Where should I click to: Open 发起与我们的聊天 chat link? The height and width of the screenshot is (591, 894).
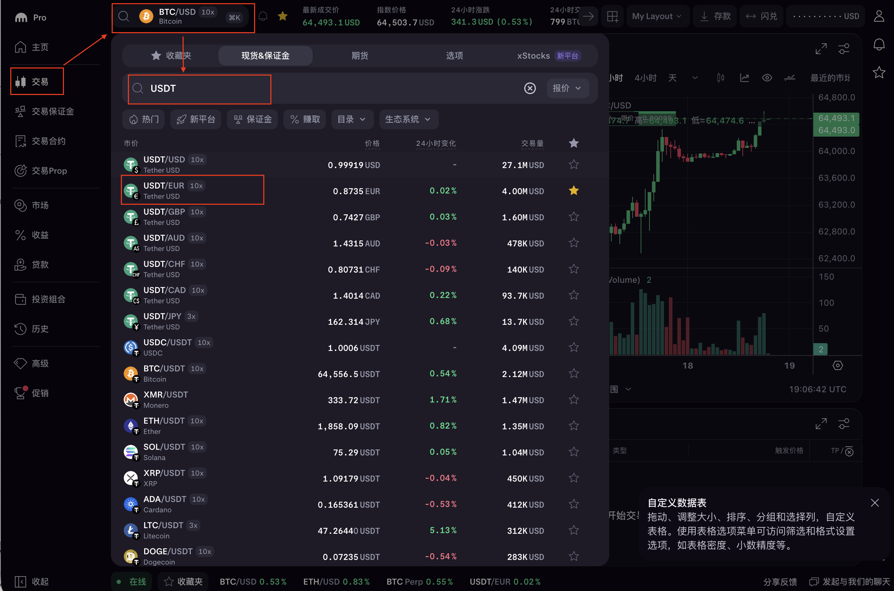coord(849,581)
